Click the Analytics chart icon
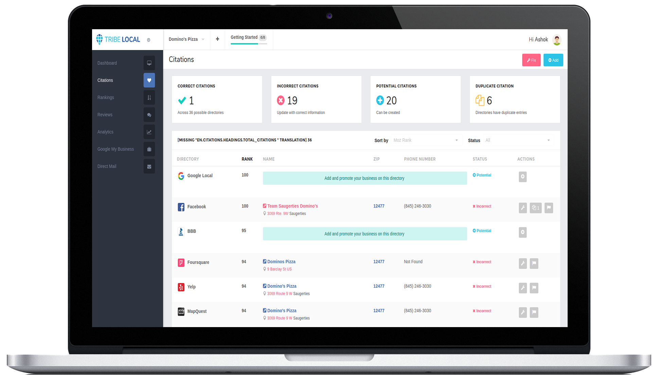The height and width of the screenshot is (375, 658). point(149,132)
